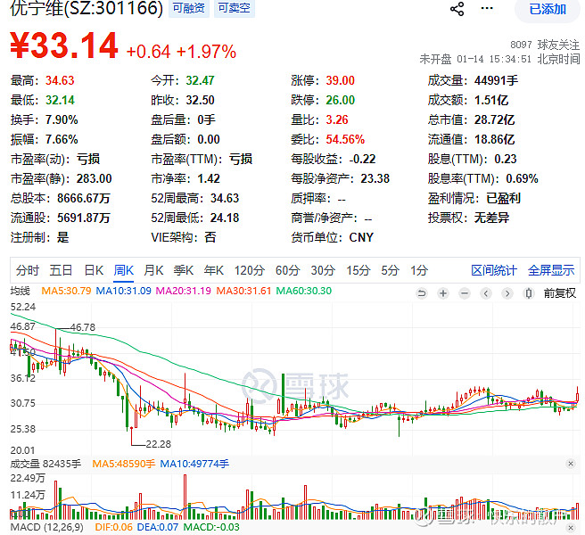Click the 8097 球友关注 followers count
Viewport: 585px width, 535px height.
tap(545, 45)
